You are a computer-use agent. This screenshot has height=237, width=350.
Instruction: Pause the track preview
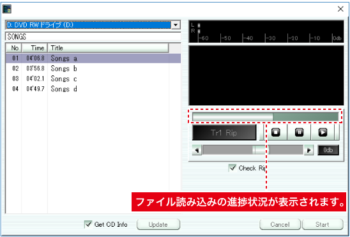click(299, 133)
